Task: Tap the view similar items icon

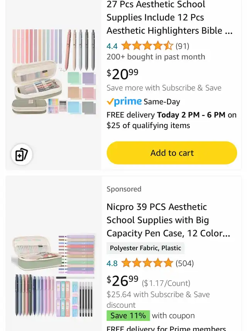Action: (x=22, y=155)
